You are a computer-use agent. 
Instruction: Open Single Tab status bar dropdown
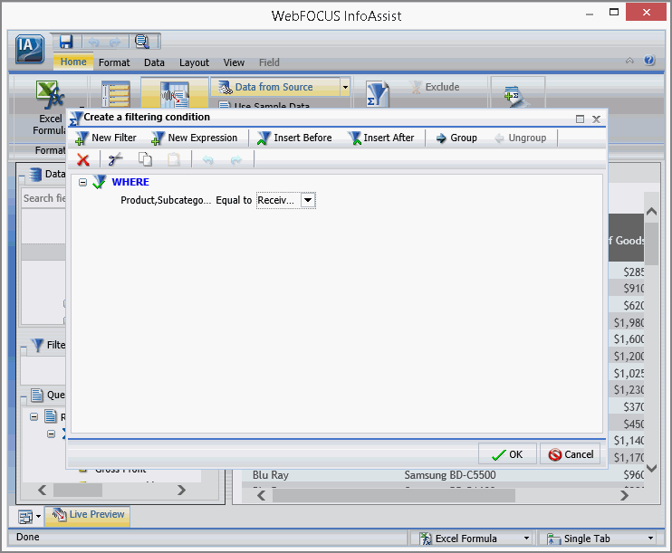(650, 539)
